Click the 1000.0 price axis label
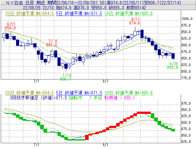The height and width of the screenshot is (149, 196). (x=187, y=19)
